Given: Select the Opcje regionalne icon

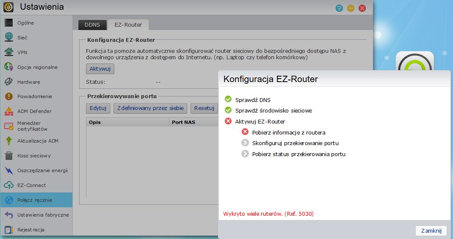Looking at the screenshot, I should pos(8,67).
